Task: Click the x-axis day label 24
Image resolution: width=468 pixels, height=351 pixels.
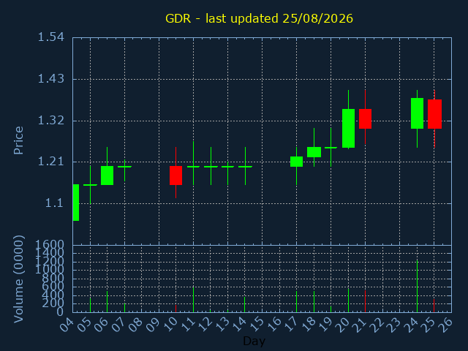Action: 411,325
